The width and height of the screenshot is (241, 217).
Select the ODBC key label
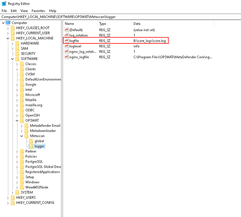pyautogui.click(x=30, y=110)
